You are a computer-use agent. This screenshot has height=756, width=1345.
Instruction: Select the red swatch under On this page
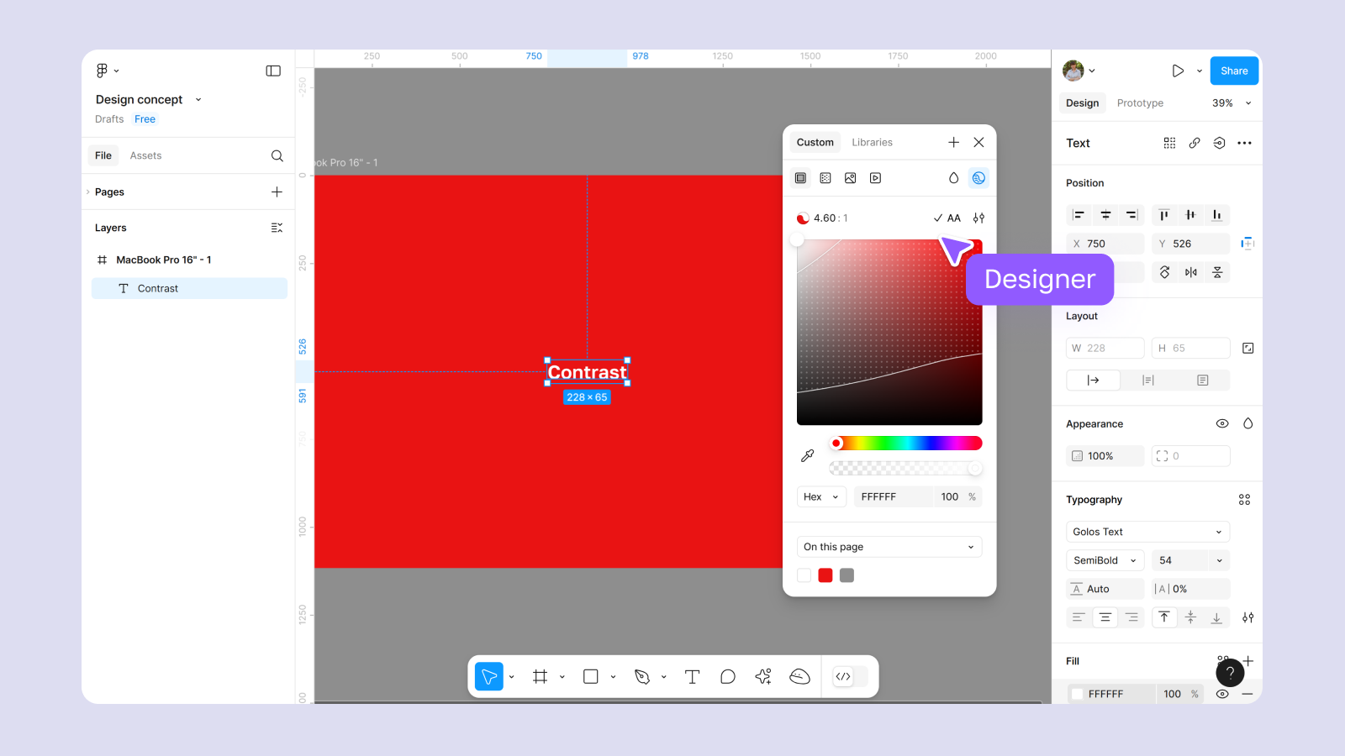click(x=825, y=575)
